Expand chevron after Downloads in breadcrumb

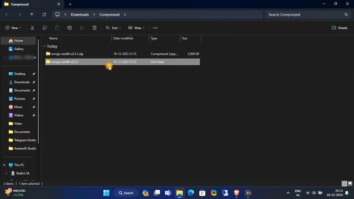click(x=94, y=14)
